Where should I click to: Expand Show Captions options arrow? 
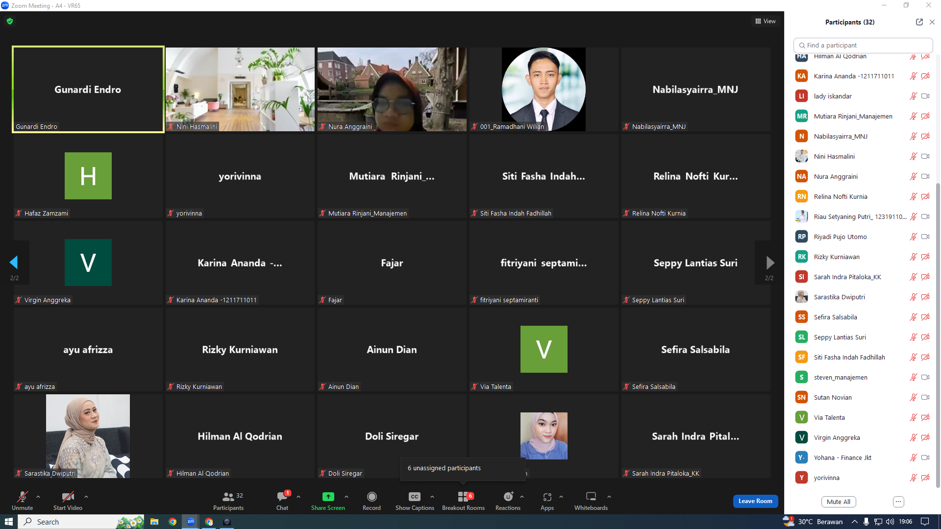432,497
